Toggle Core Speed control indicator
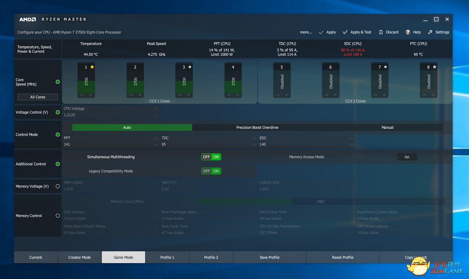Viewport: 469px width, 279px height. (58, 82)
